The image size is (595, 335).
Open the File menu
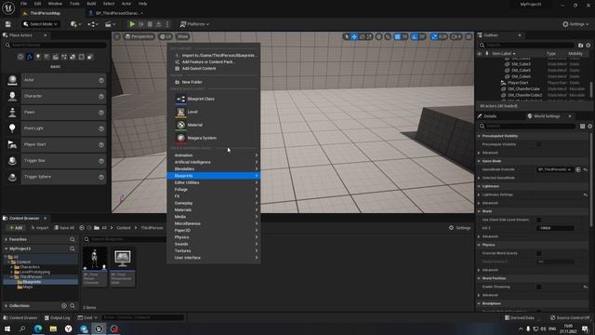pyautogui.click(x=23, y=4)
